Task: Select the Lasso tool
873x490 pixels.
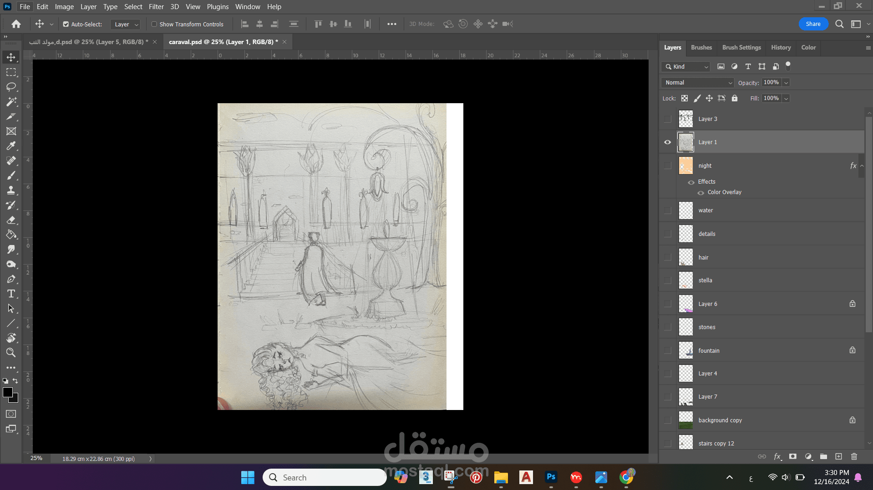Action: point(11,87)
